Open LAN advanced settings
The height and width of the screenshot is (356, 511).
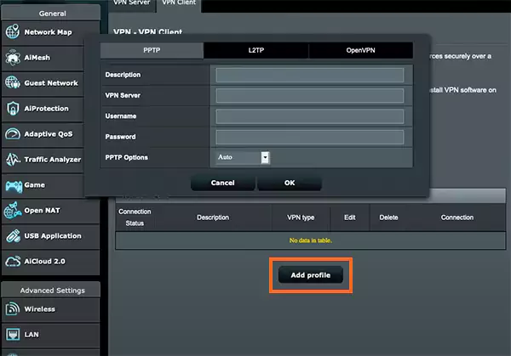point(50,335)
